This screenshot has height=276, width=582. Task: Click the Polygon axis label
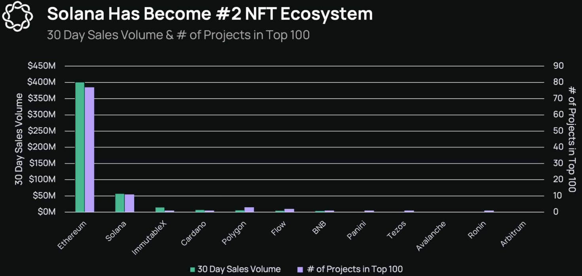point(234,233)
